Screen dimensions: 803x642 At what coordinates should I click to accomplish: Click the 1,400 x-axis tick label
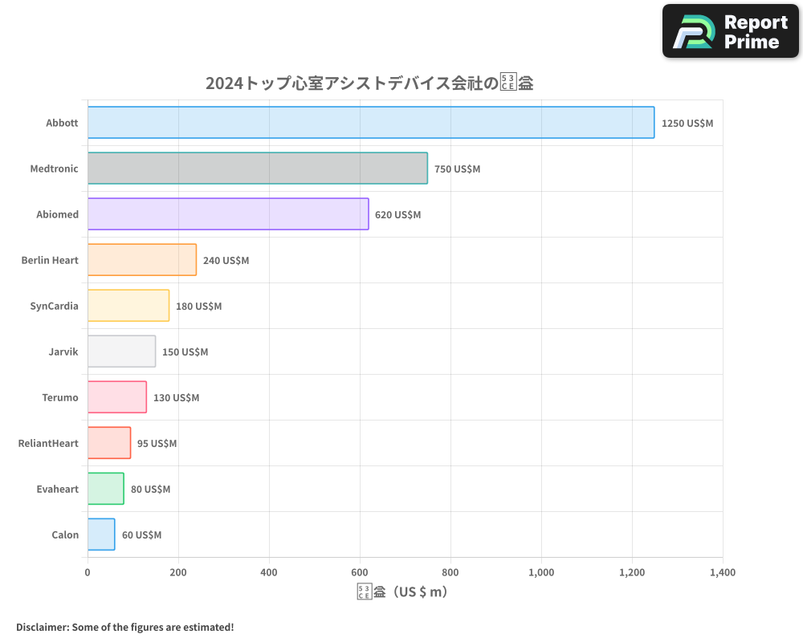pyautogui.click(x=722, y=572)
